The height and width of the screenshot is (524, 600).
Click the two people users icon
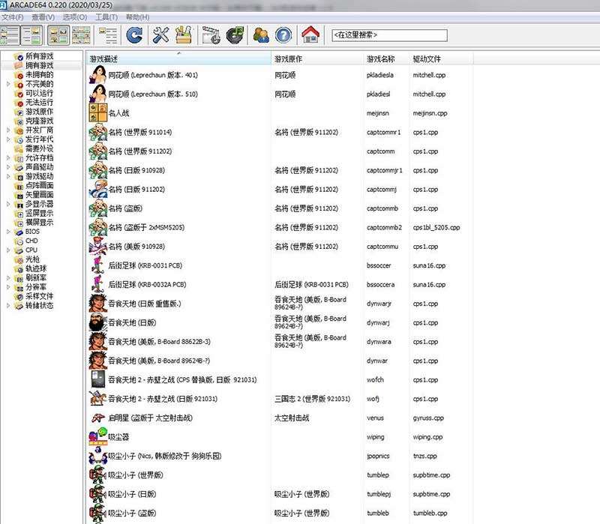click(x=261, y=35)
